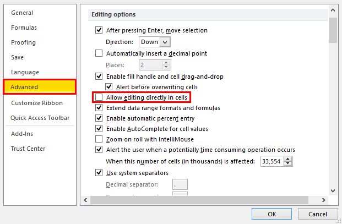Uncheck After pressing Enter, move selection
The image size is (342, 224).
(99, 30)
